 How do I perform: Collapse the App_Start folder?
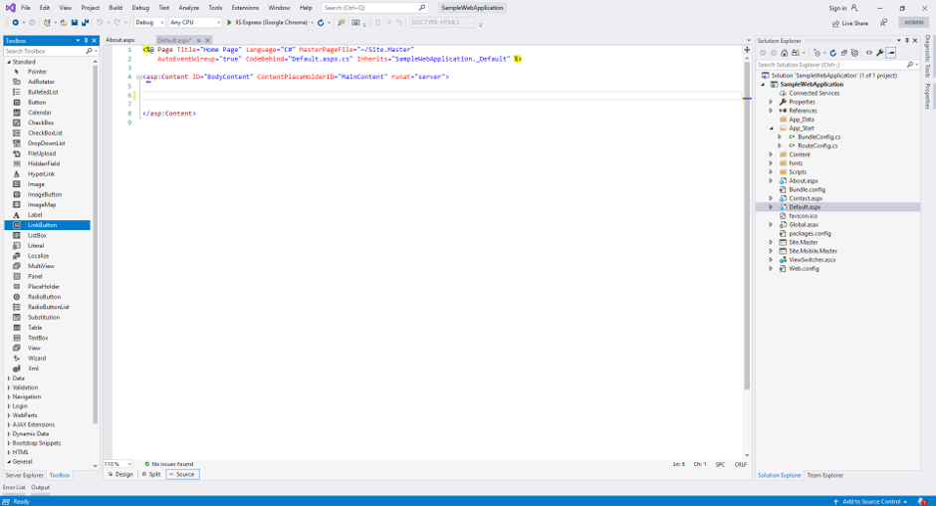(x=771, y=128)
